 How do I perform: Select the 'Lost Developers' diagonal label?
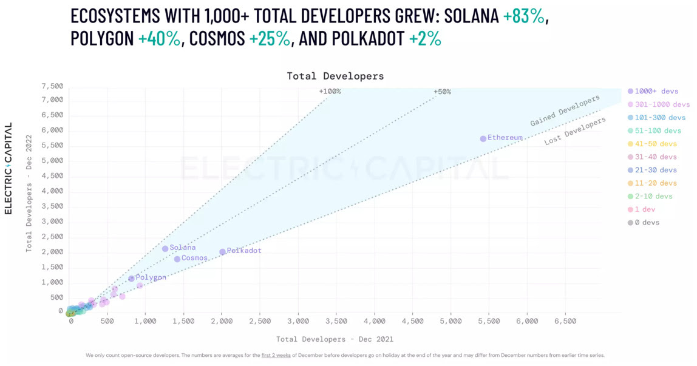(575, 131)
